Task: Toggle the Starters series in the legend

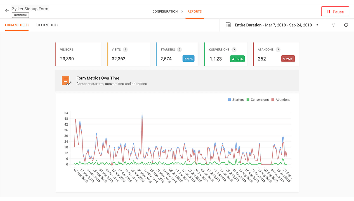Action: [x=236, y=100]
